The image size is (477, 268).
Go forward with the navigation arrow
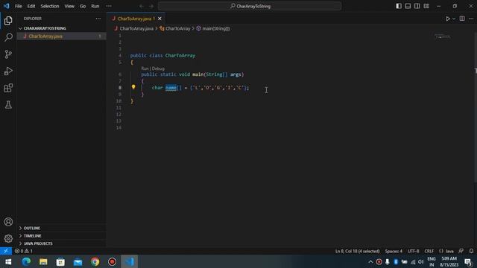(151, 6)
